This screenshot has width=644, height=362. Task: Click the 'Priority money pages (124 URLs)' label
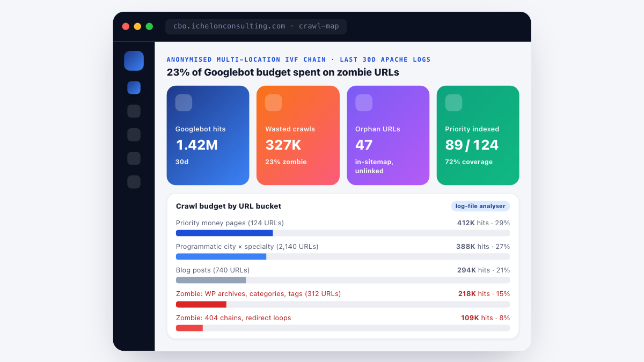point(230,223)
